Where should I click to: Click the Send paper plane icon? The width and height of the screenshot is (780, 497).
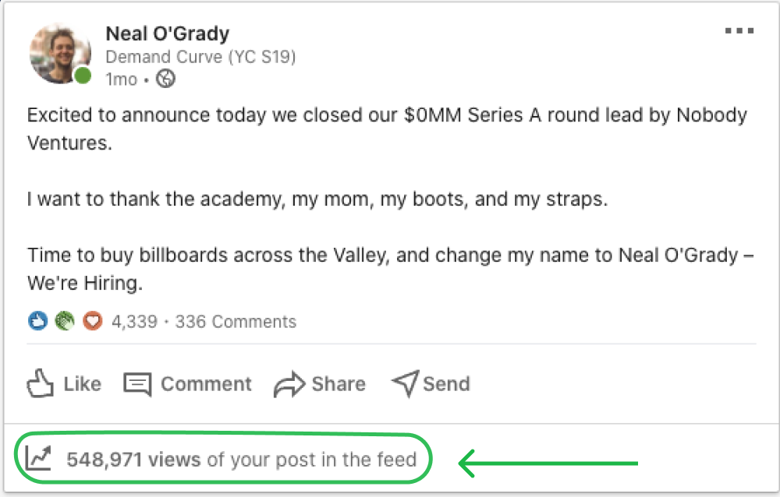(x=405, y=383)
